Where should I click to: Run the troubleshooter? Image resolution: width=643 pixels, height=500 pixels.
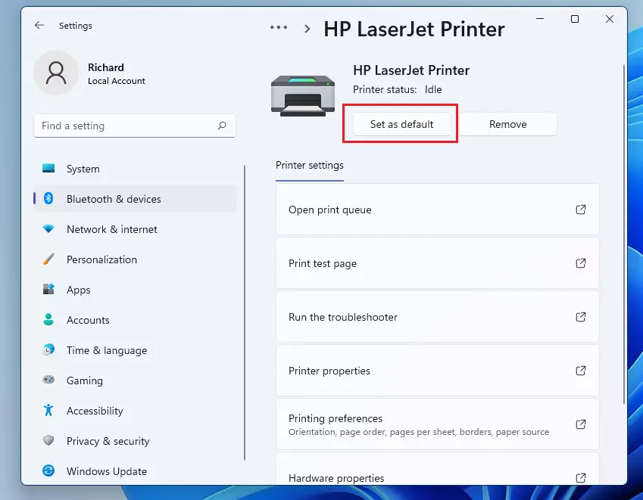click(x=438, y=317)
